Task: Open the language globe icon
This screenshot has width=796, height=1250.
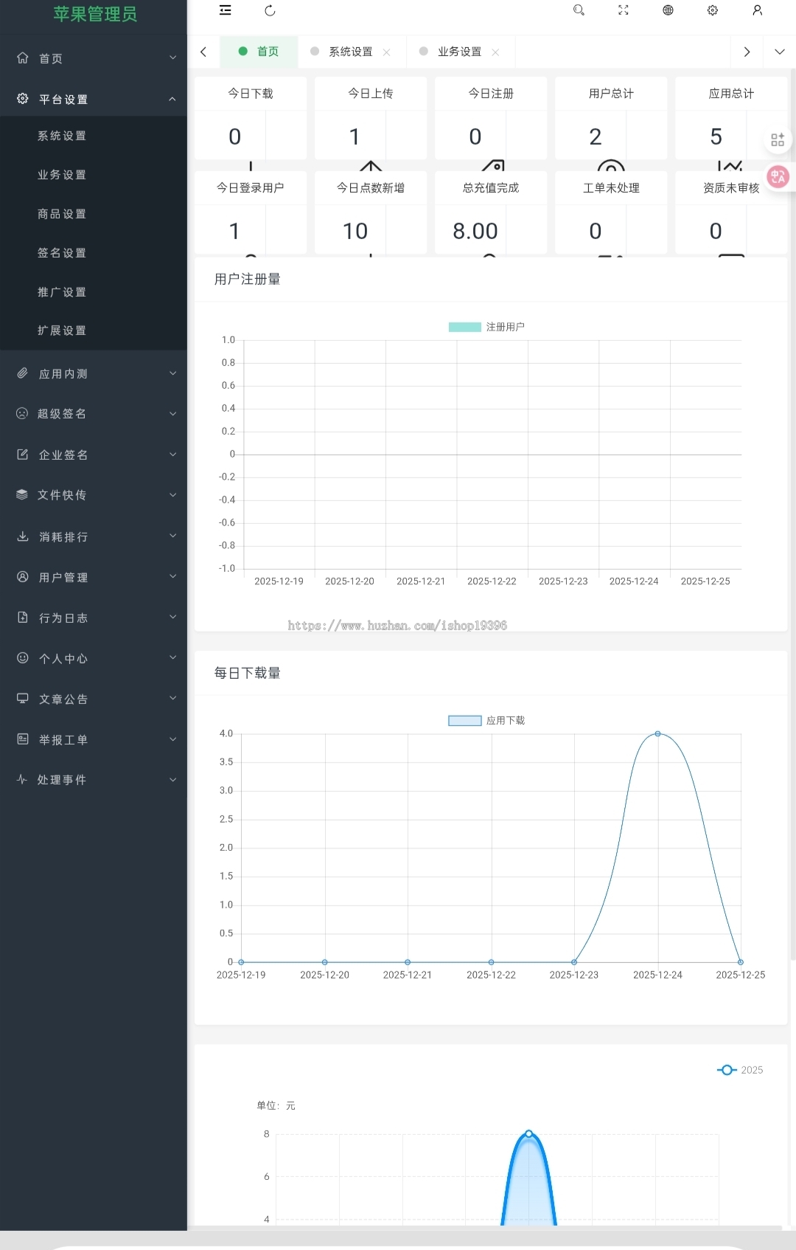Action: pyautogui.click(x=668, y=10)
